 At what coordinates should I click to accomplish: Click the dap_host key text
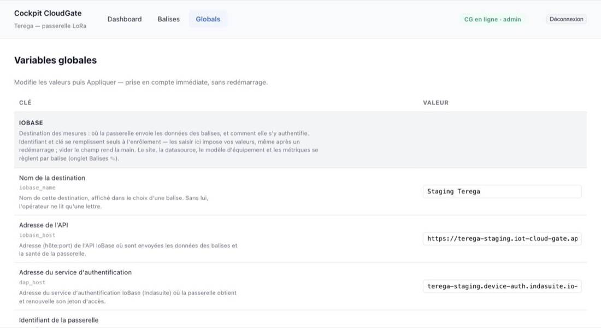click(x=32, y=282)
